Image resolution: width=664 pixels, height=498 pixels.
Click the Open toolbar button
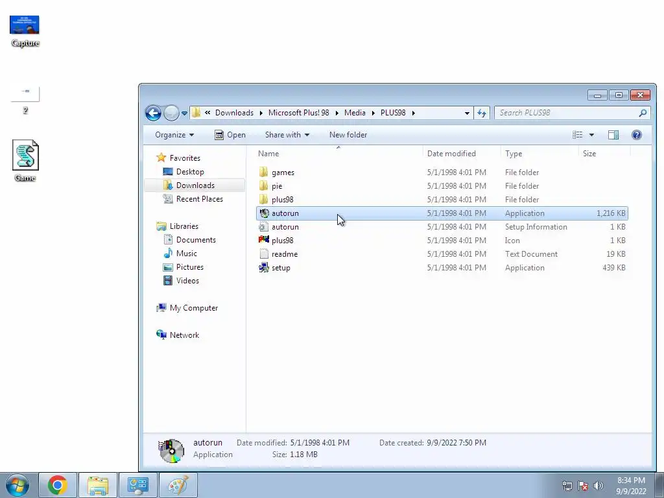pyautogui.click(x=230, y=135)
